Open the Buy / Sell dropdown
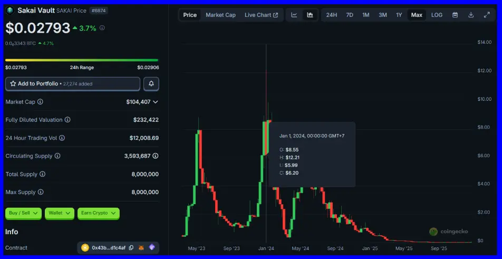 coord(23,213)
